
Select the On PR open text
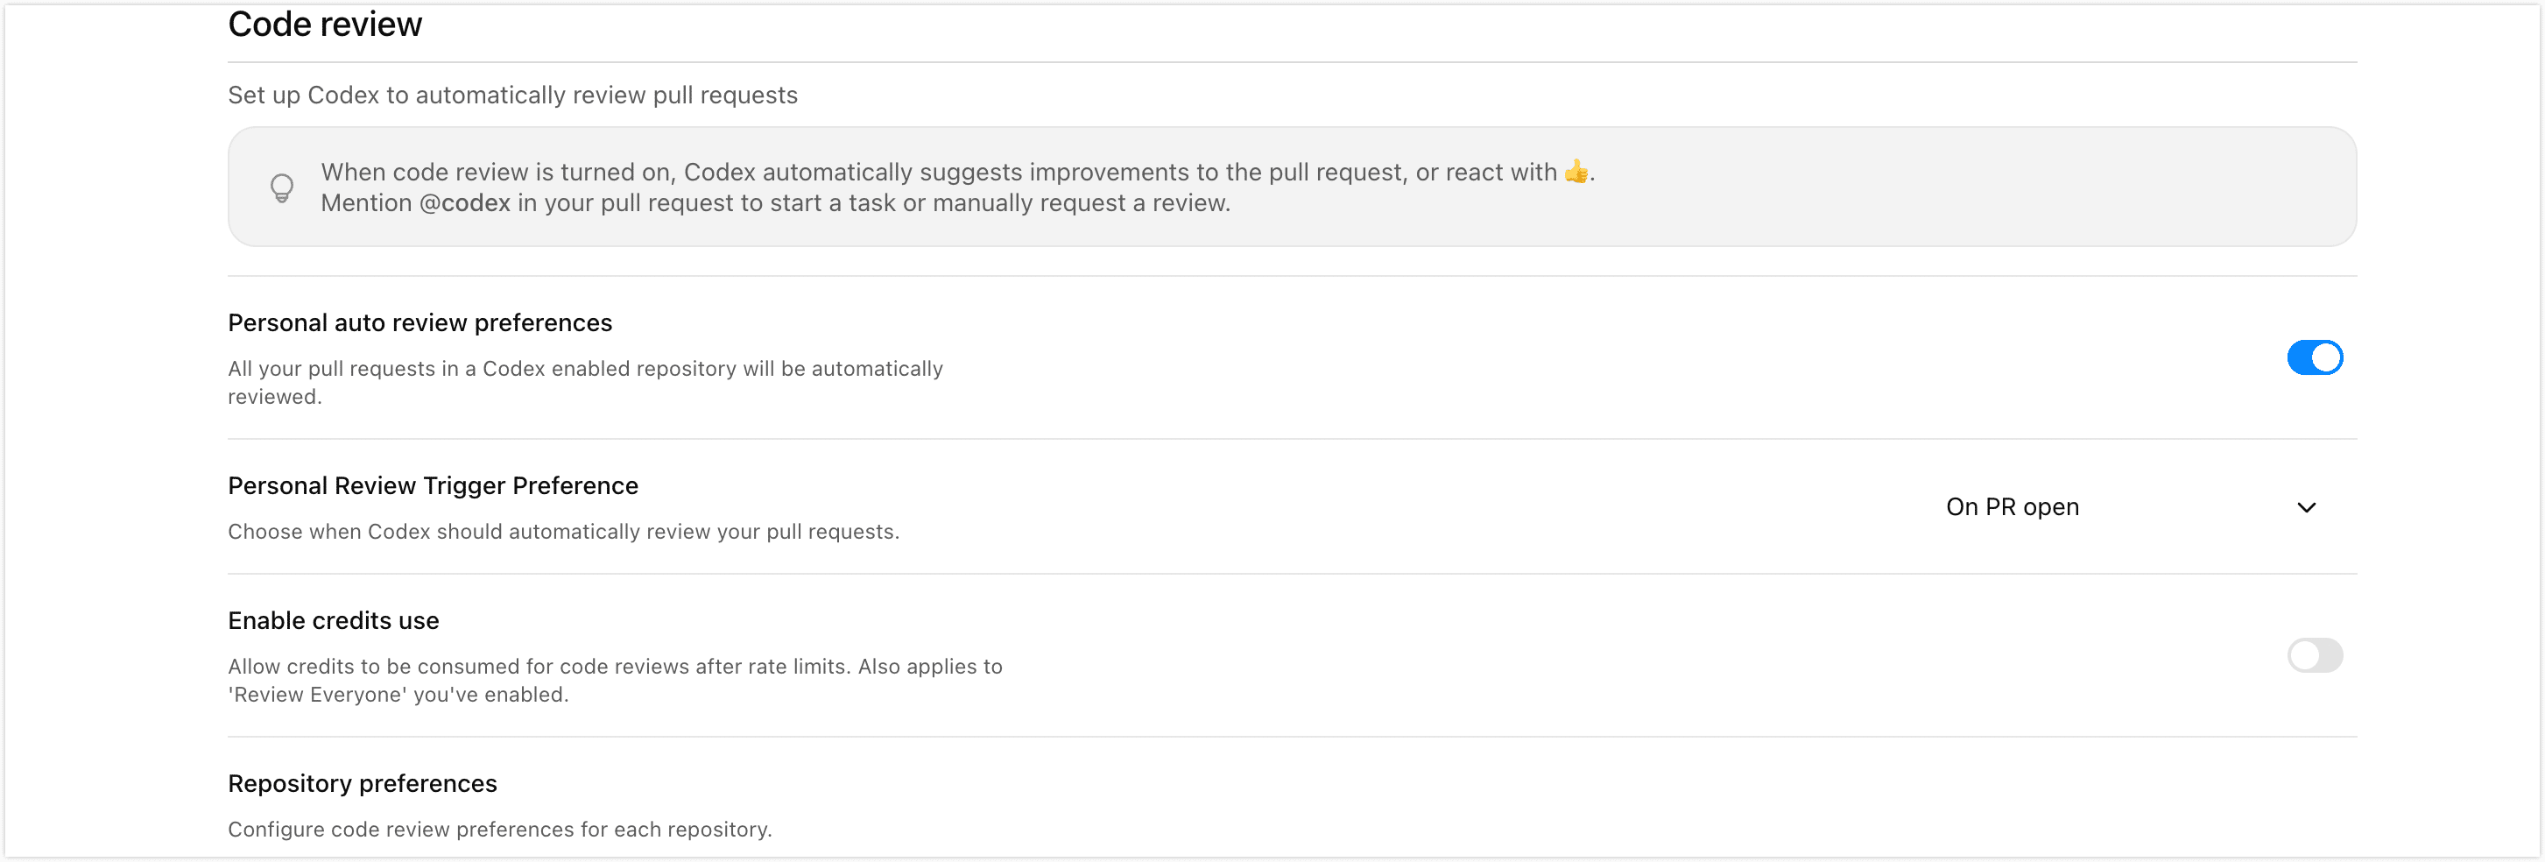(x=2012, y=507)
